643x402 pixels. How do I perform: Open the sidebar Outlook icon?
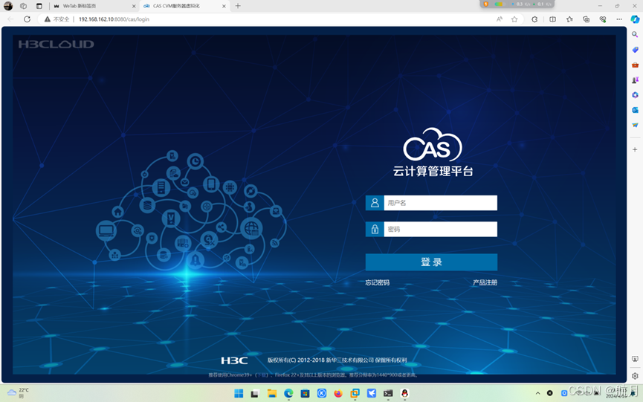point(635,110)
